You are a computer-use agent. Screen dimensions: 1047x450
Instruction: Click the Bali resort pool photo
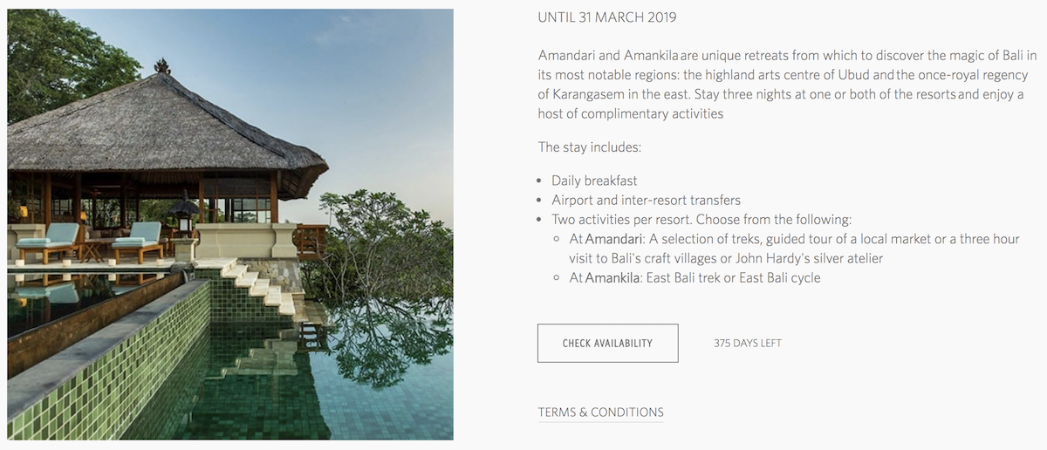point(230,224)
